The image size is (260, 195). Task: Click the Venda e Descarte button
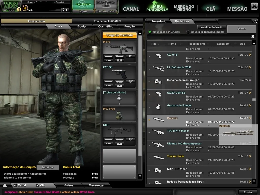[211, 27]
